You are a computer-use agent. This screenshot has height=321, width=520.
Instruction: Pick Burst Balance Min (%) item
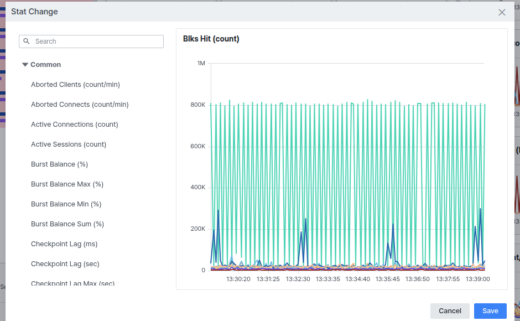coord(66,204)
